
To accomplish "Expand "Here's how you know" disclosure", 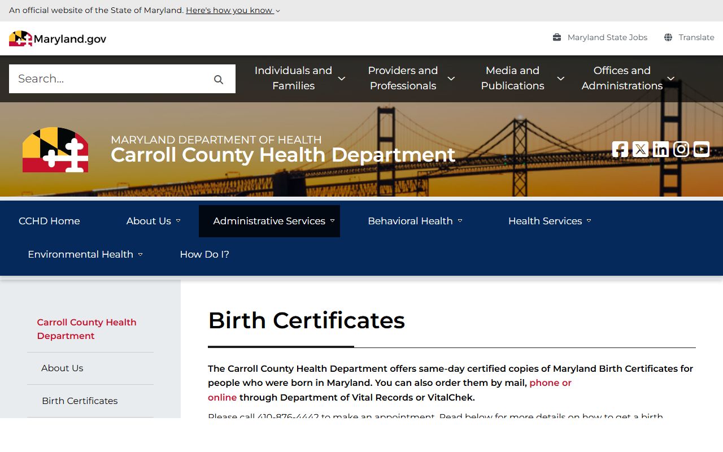I will 233,10.
